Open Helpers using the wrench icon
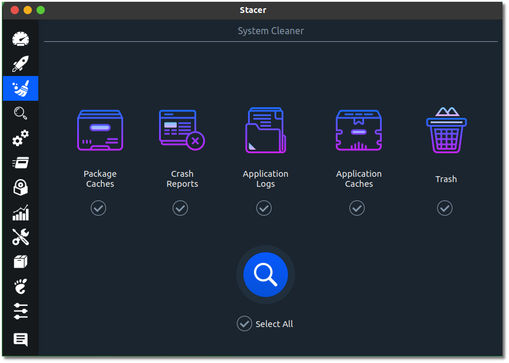509x363 pixels. coord(20,237)
